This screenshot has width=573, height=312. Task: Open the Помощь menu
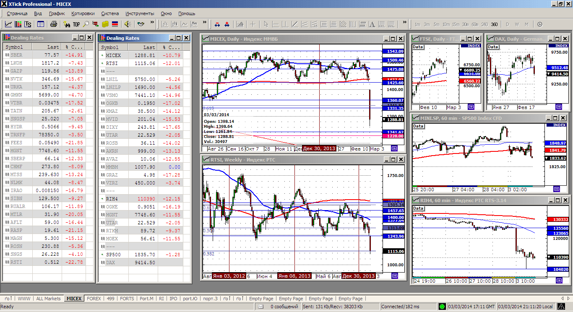pyautogui.click(x=187, y=13)
